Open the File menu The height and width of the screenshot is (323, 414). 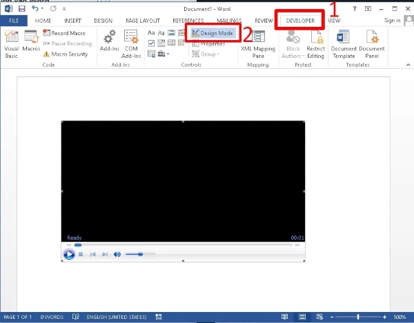click(x=13, y=21)
